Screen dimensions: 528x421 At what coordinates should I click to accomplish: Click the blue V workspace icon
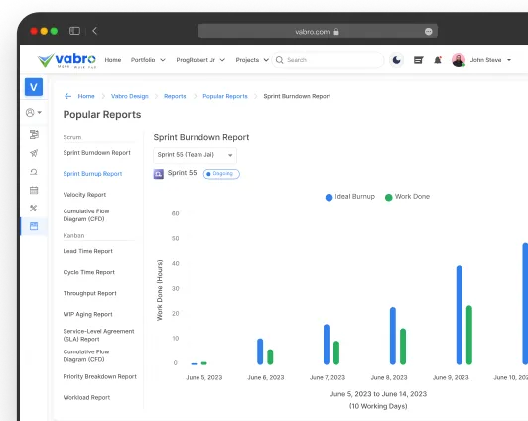pyautogui.click(x=34, y=87)
